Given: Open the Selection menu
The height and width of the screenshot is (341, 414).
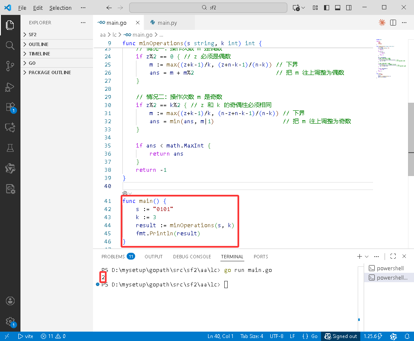Looking at the screenshot, I should pos(61,8).
